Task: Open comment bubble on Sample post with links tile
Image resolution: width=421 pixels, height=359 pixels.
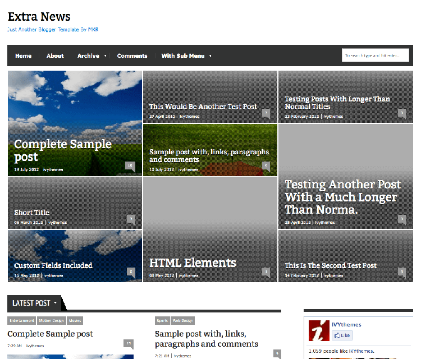Action: pos(266,167)
